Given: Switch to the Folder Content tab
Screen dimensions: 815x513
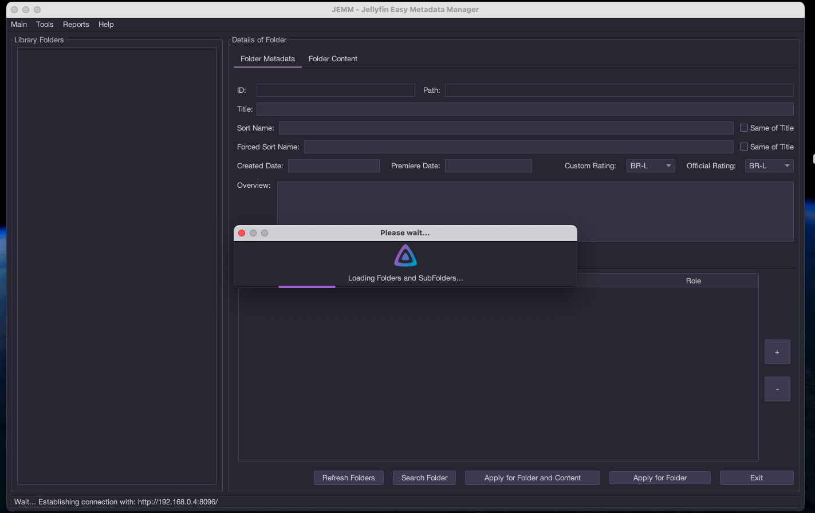Looking at the screenshot, I should coord(333,58).
